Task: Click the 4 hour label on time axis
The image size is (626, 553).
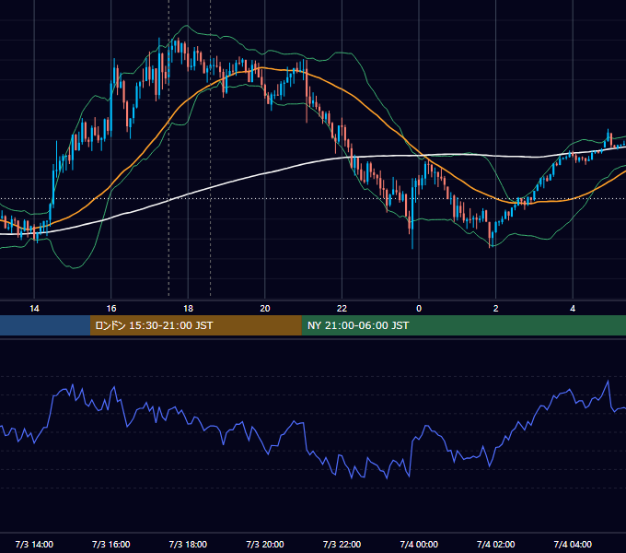Action: pyautogui.click(x=573, y=309)
